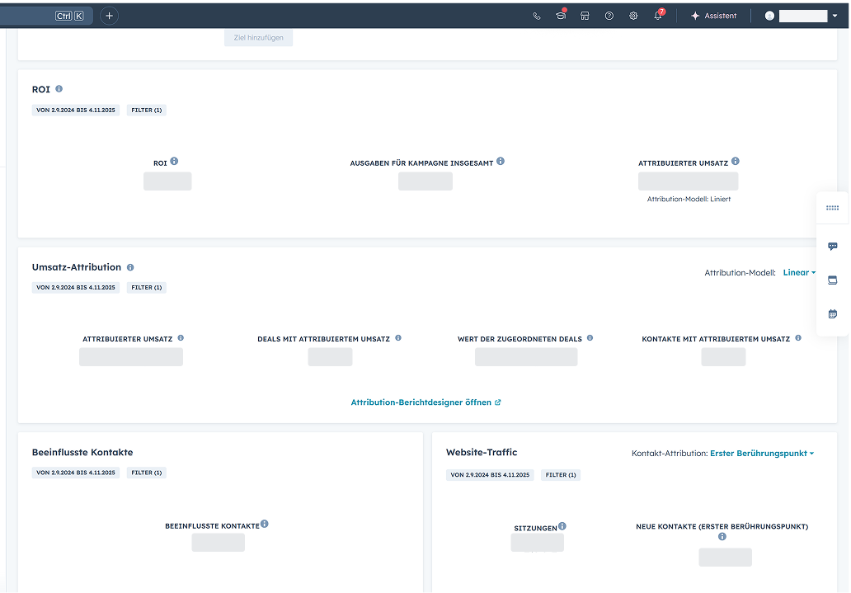Click the phone calling icon in top bar
The width and height of the screenshot is (851, 593).
tap(537, 16)
